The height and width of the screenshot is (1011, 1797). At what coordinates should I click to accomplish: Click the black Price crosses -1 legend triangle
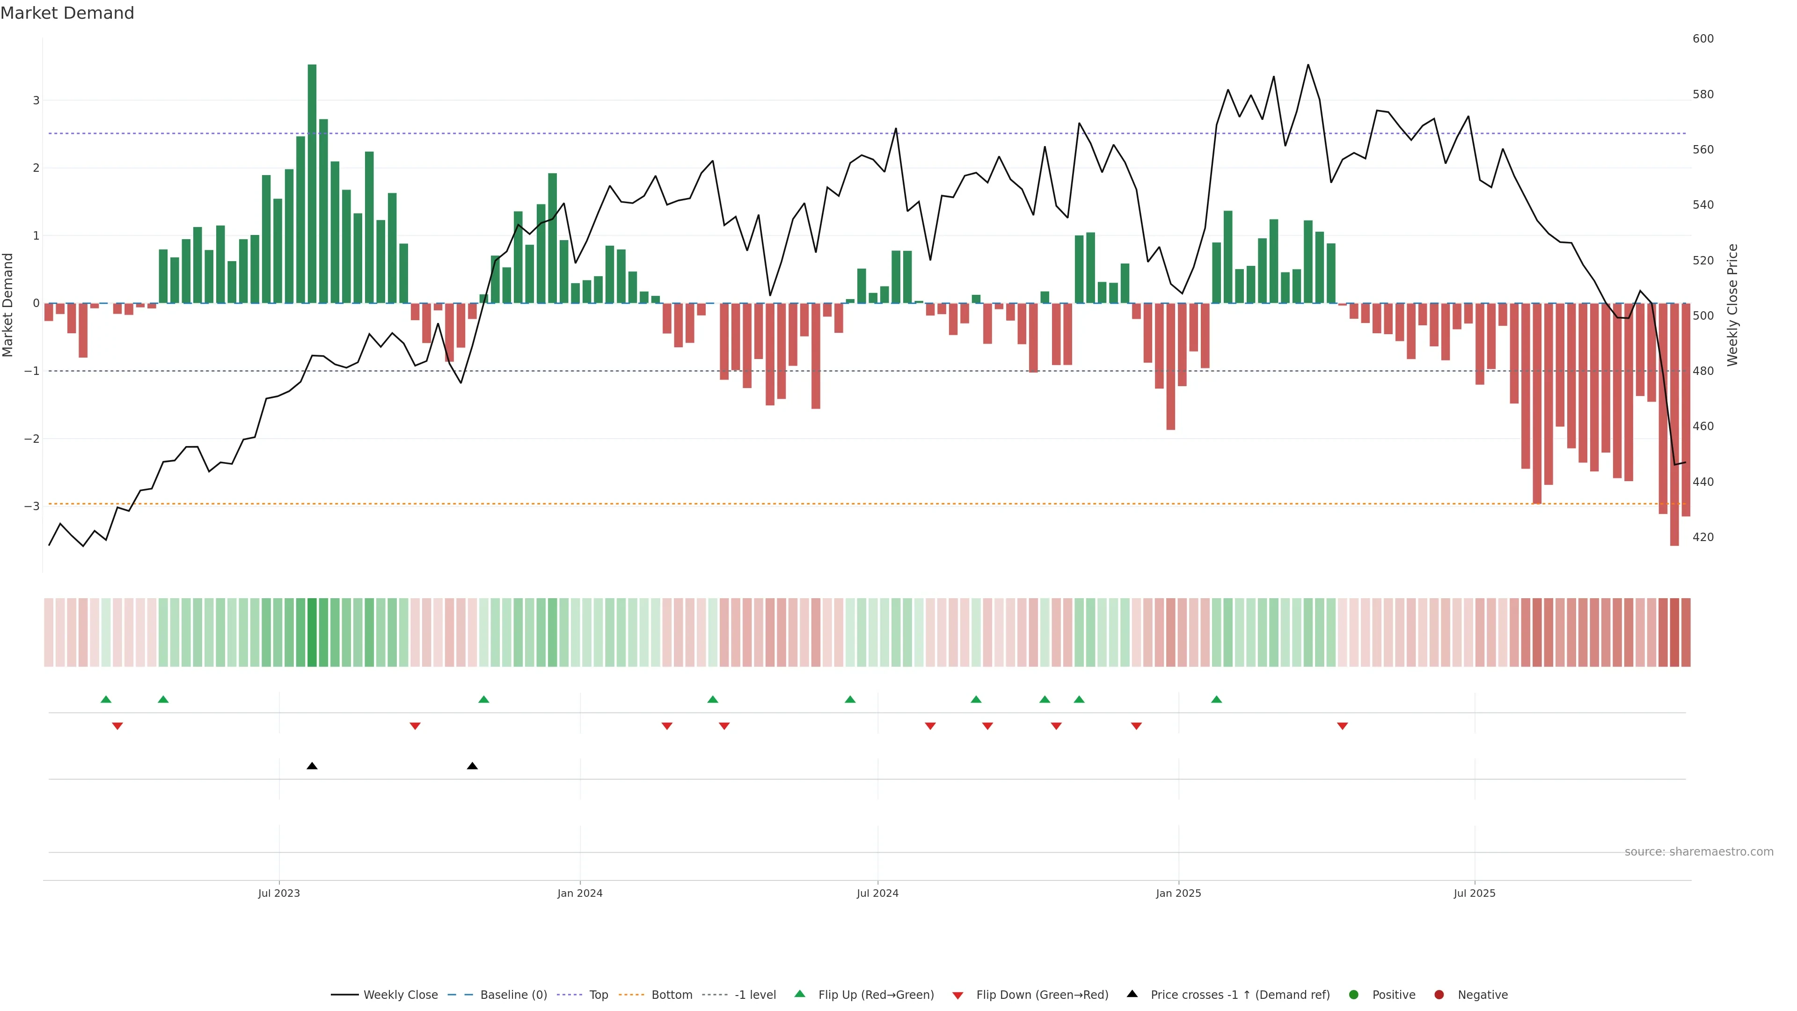click(1132, 994)
